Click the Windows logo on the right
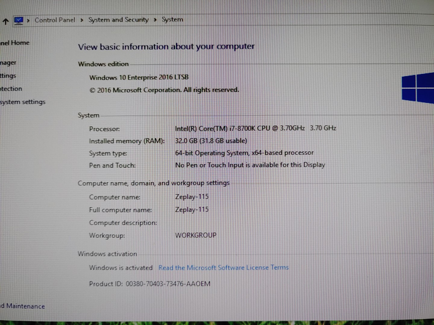This screenshot has height=325, width=434. [418, 88]
